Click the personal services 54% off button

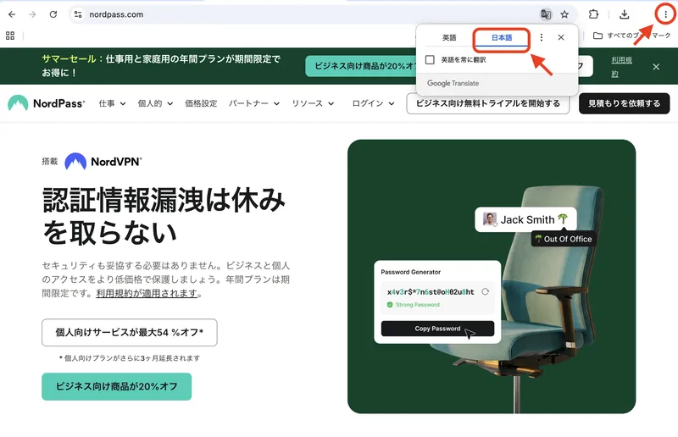click(x=130, y=332)
